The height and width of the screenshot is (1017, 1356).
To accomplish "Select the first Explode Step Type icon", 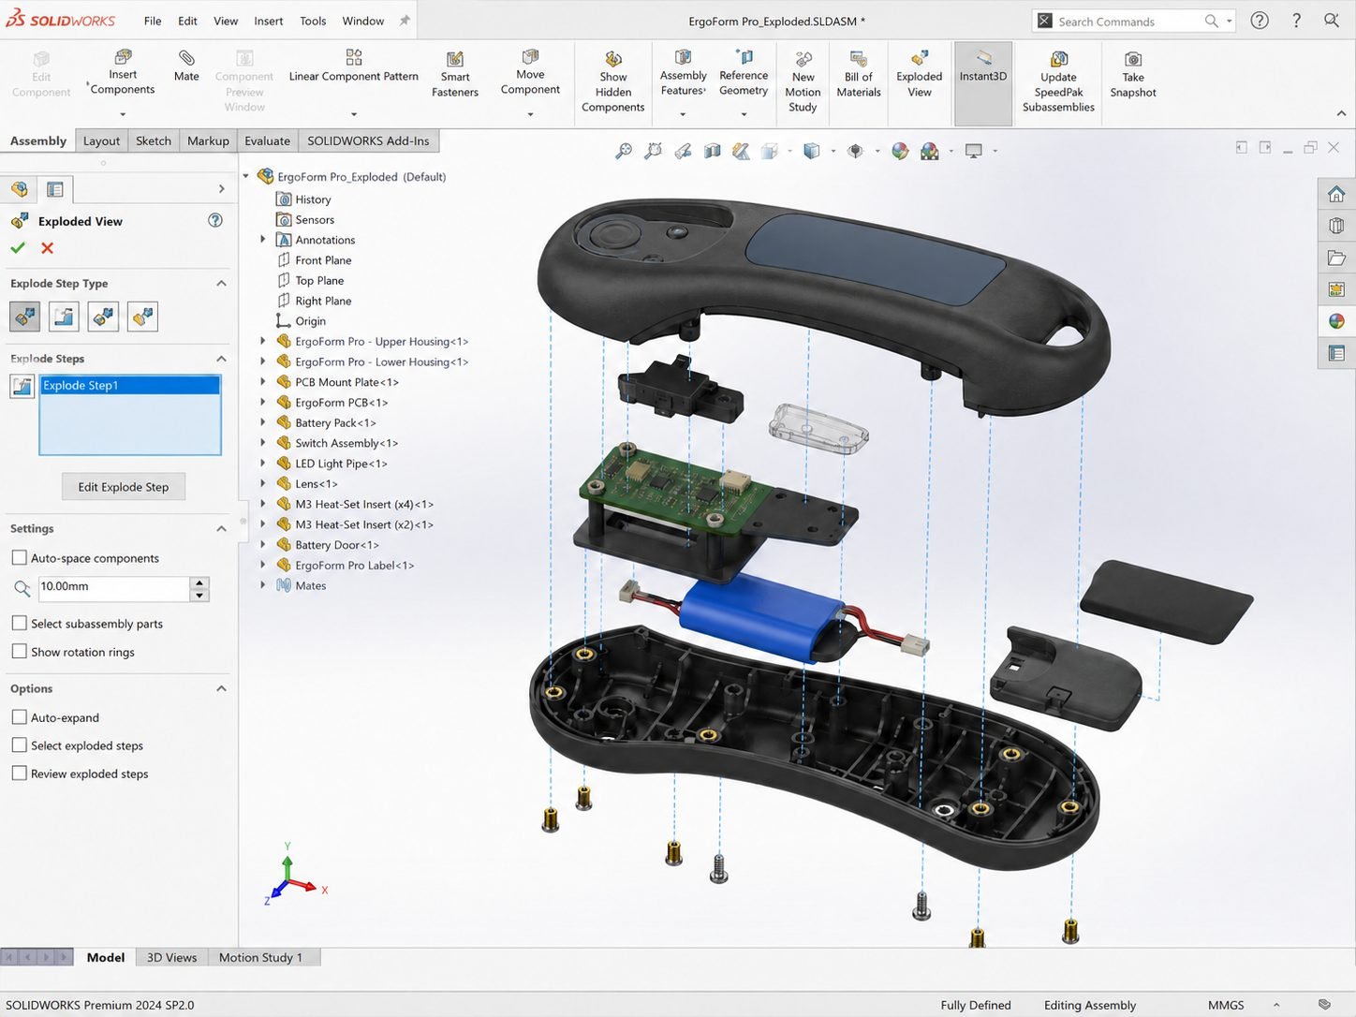I will point(25,317).
